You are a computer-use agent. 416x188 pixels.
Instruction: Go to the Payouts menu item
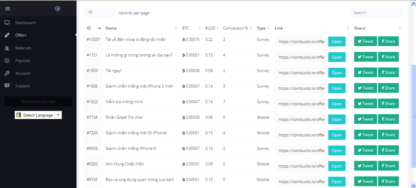point(23,60)
